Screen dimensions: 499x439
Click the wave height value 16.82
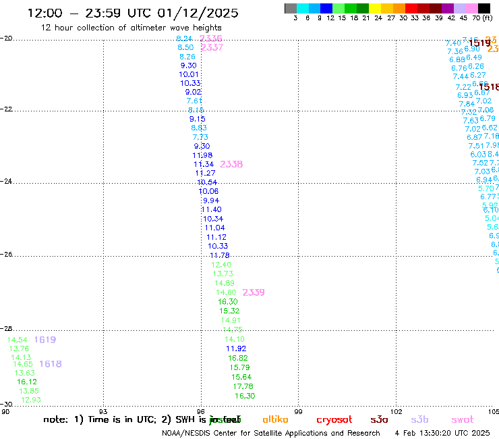(238, 358)
